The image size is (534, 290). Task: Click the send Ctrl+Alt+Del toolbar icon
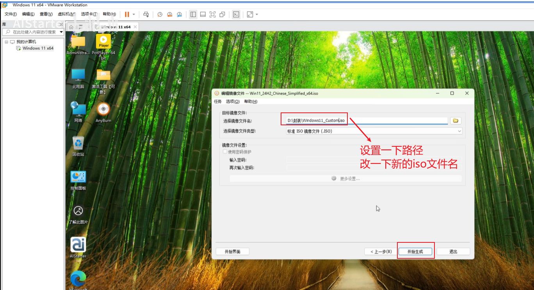point(146,14)
